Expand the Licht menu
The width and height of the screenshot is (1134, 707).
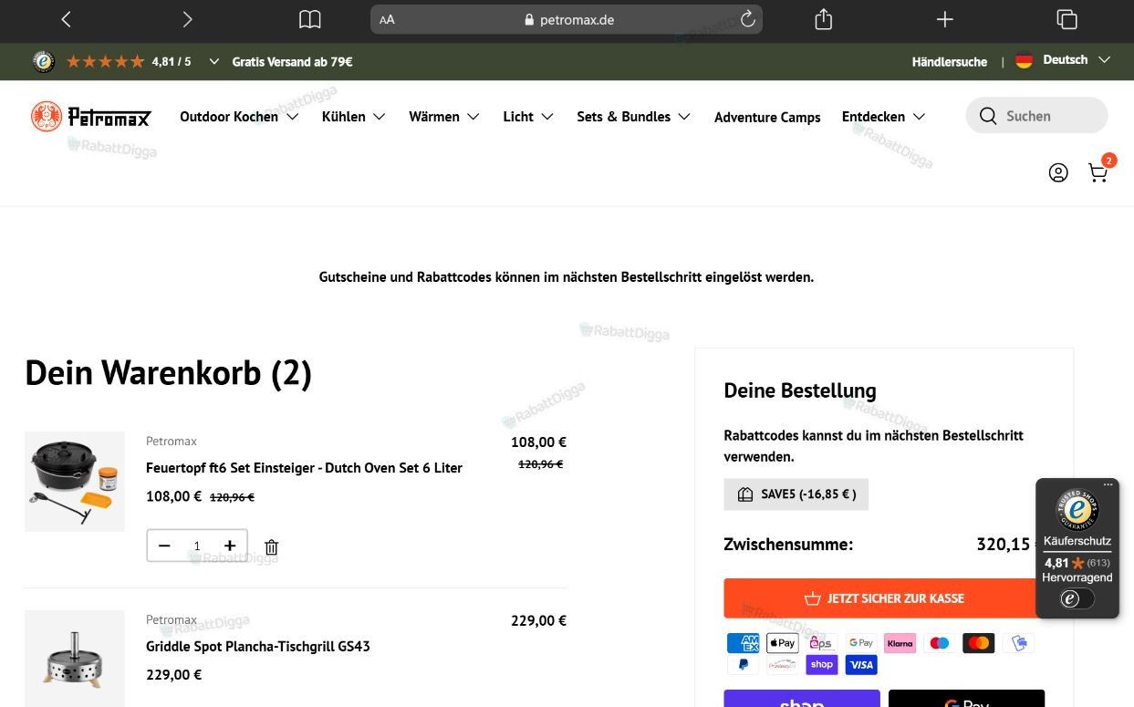tap(528, 117)
